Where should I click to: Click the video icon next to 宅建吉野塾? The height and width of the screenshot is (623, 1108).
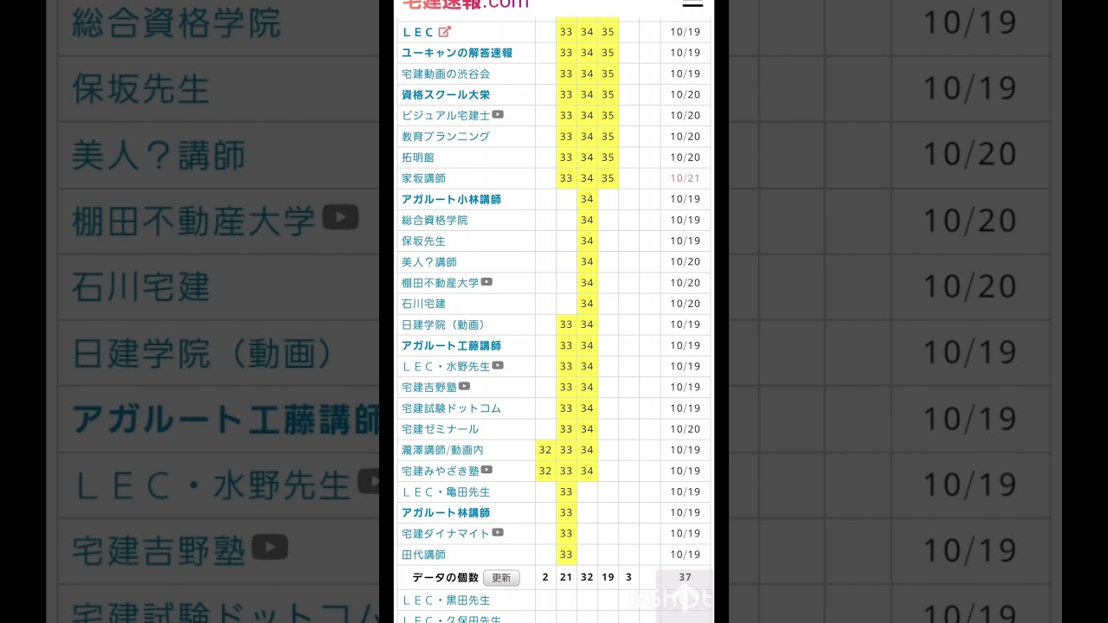465,386
